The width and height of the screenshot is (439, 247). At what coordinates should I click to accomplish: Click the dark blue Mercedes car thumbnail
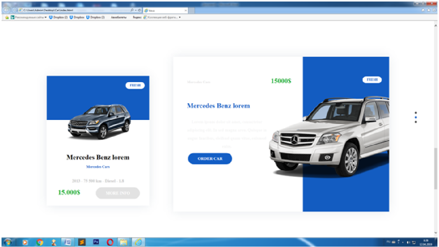(x=99, y=122)
